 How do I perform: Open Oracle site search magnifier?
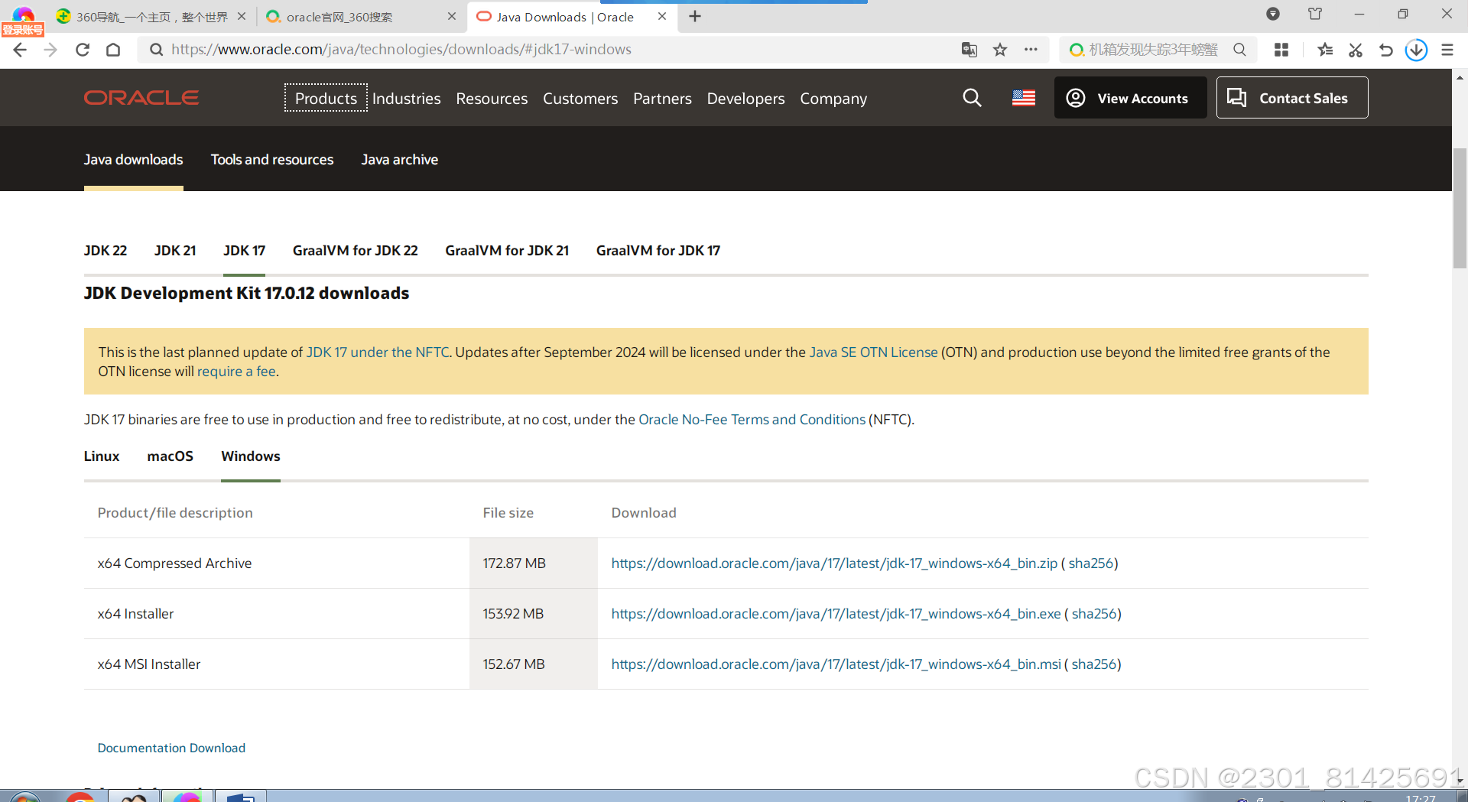[972, 98]
